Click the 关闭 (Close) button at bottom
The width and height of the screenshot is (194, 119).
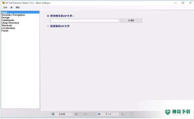(x=62, y=114)
